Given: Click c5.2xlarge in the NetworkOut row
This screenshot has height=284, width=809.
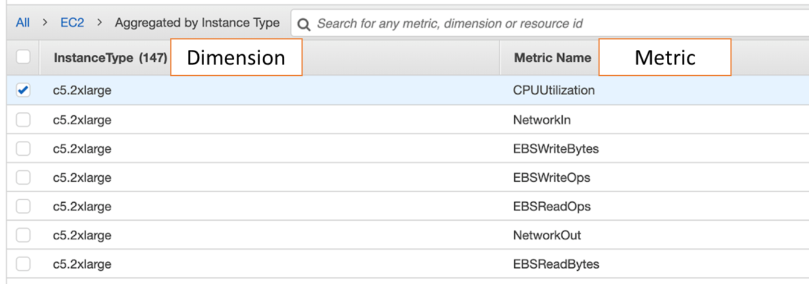Looking at the screenshot, I should (x=82, y=235).
